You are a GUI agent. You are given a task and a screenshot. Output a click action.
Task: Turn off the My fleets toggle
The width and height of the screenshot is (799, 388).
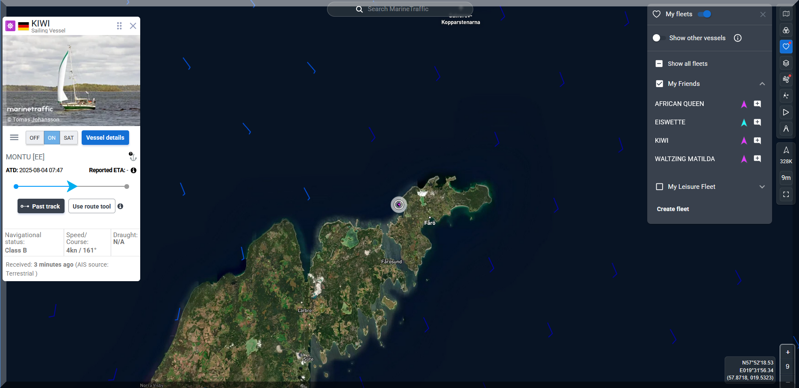704,14
